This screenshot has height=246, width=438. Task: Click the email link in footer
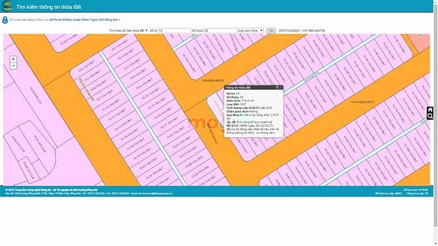coord(156,193)
